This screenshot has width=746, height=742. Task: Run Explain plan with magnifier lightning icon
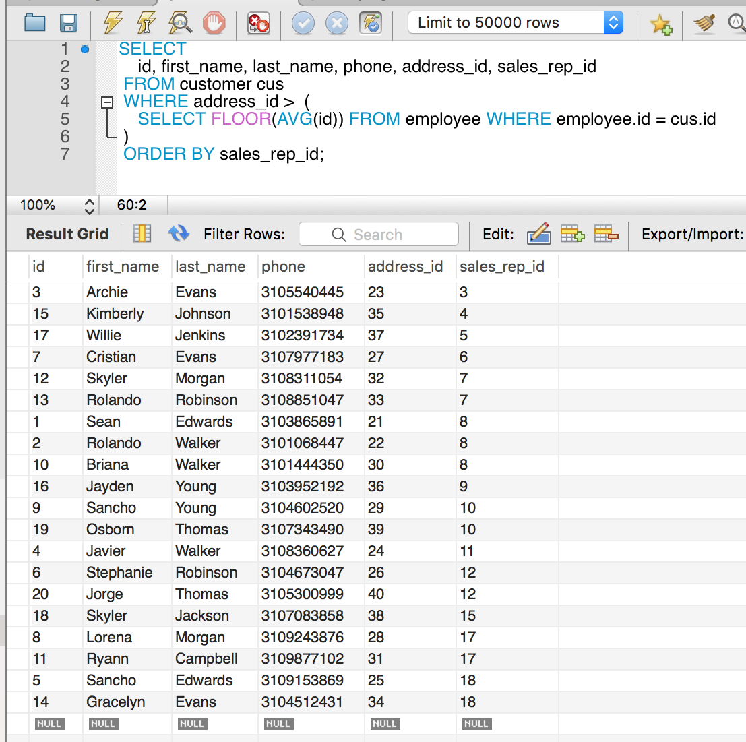(180, 22)
